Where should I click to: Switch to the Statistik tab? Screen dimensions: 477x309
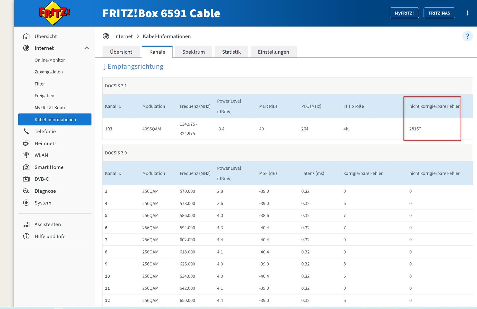coord(231,52)
